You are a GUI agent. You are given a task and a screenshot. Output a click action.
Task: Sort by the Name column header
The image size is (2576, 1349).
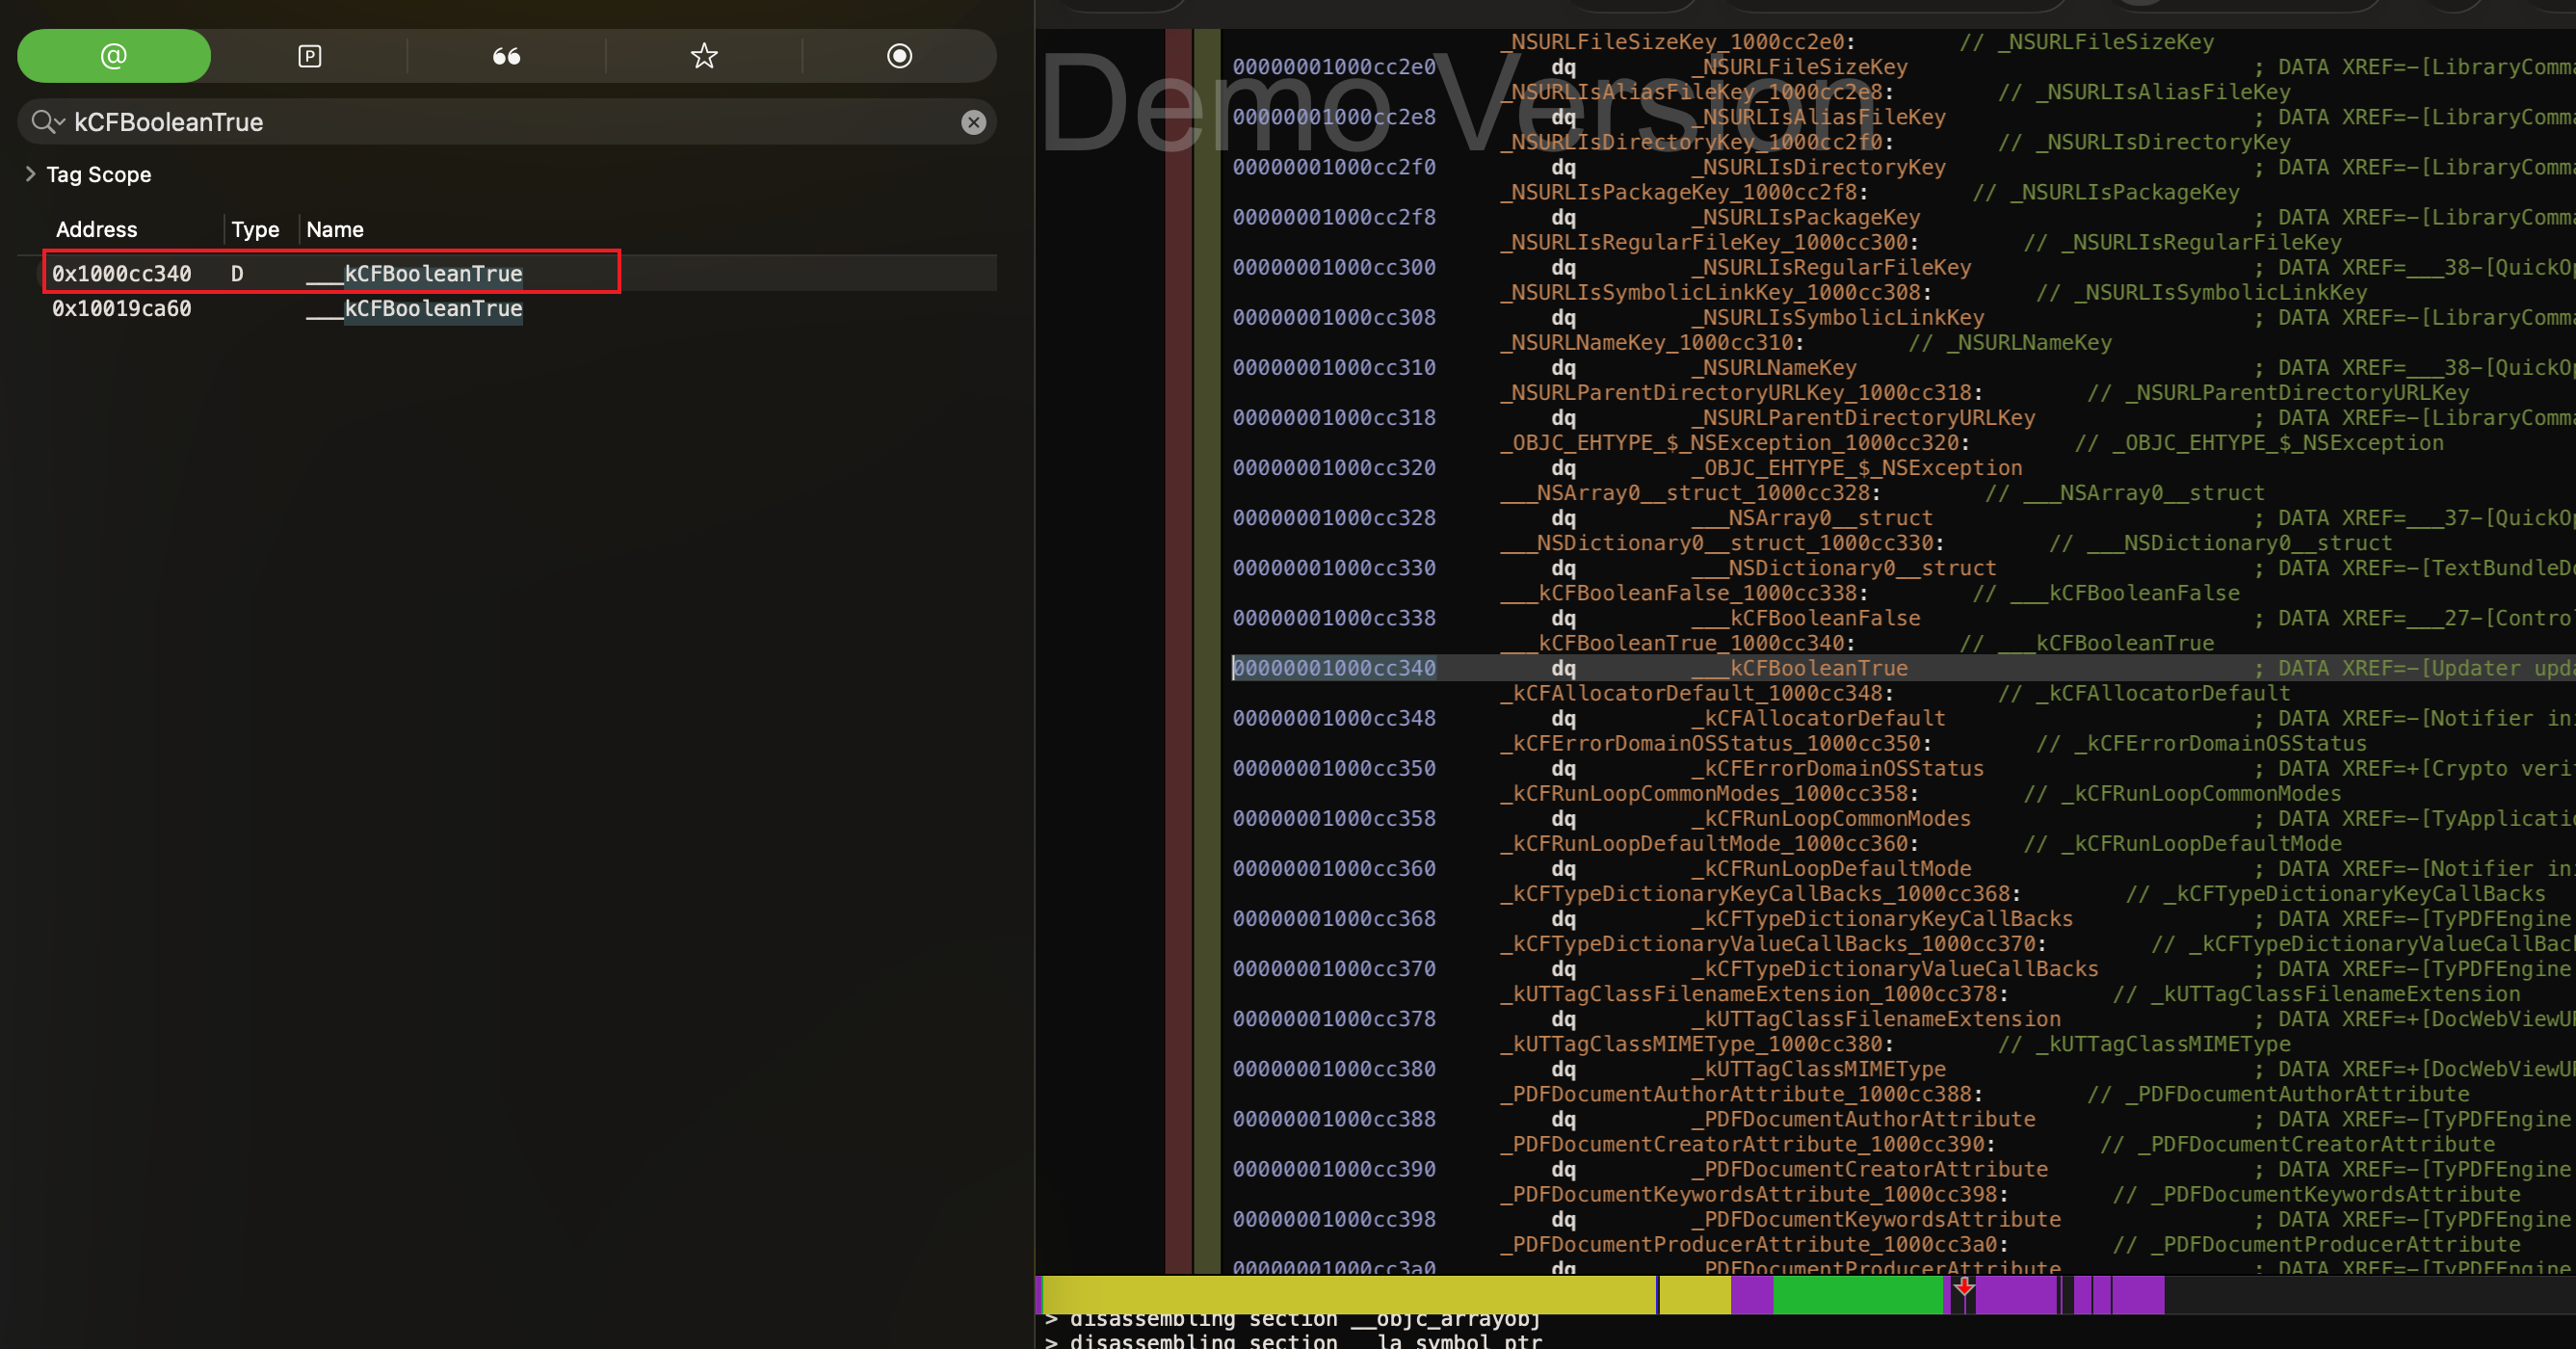click(x=335, y=229)
